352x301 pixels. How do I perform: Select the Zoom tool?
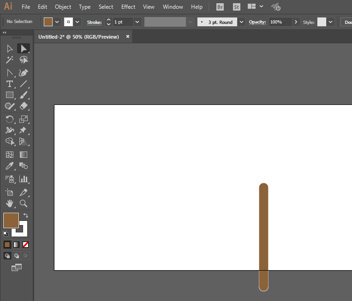pyautogui.click(x=24, y=203)
